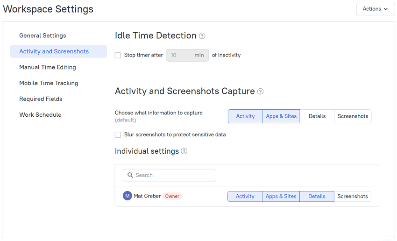The image size is (397, 241).
Task: Open the Actions dropdown
Action: click(375, 9)
